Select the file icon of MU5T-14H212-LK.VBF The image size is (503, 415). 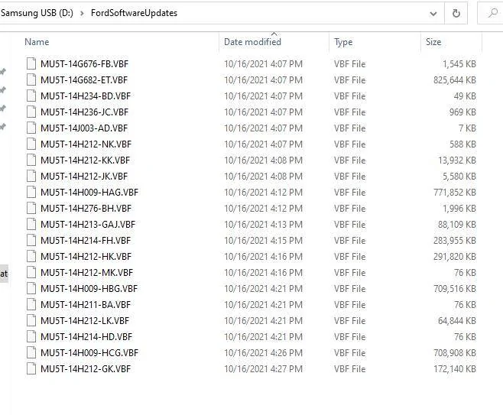coord(31,320)
